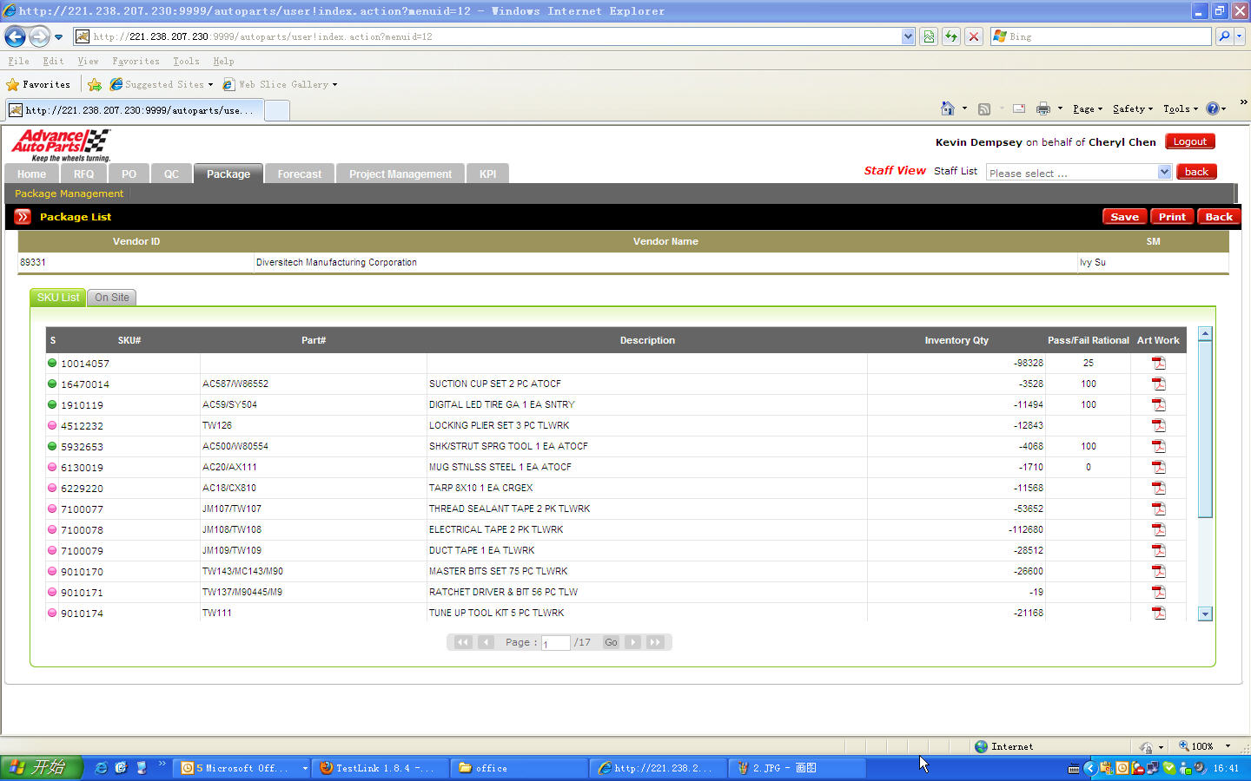Click the Logout button

pyautogui.click(x=1189, y=141)
